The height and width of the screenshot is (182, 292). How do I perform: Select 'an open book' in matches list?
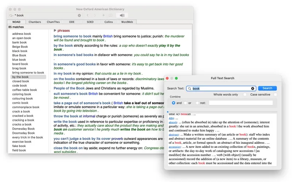[x=22, y=38]
